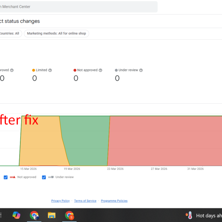The image size is (222, 222).
Task: Click the 27 Mar 2026 axis label
Action: pyautogui.click(x=159, y=169)
